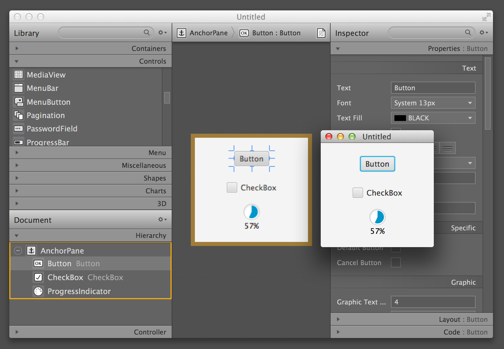Click the PasswordField icon in Library
This screenshot has height=349, width=504.
(19, 128)
